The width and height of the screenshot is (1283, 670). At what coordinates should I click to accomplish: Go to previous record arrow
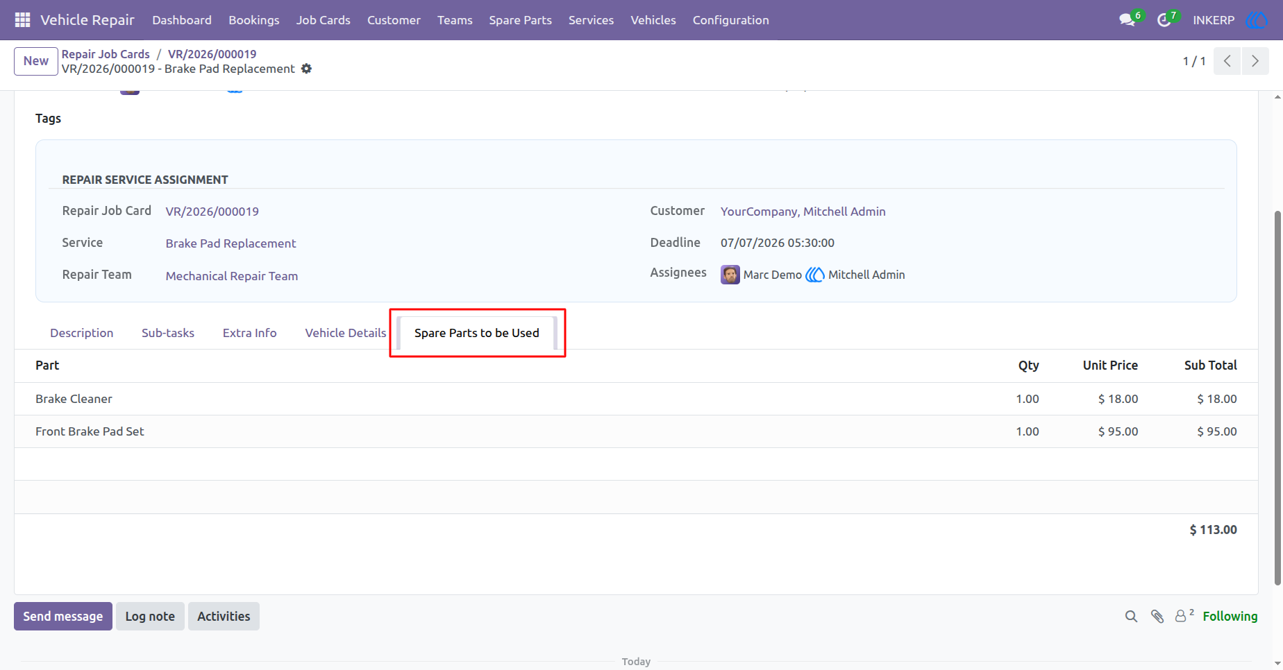[1227, 61]
